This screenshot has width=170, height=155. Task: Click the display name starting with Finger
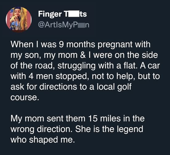click(63, 14)
